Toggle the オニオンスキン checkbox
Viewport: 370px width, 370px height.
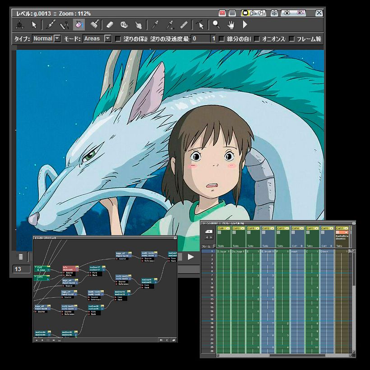[257, 39]
